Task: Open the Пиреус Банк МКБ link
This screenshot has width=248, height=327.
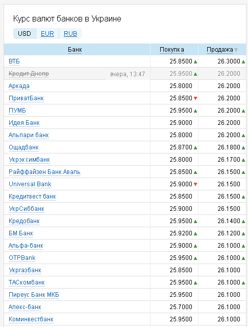Action: coord(34,295)
